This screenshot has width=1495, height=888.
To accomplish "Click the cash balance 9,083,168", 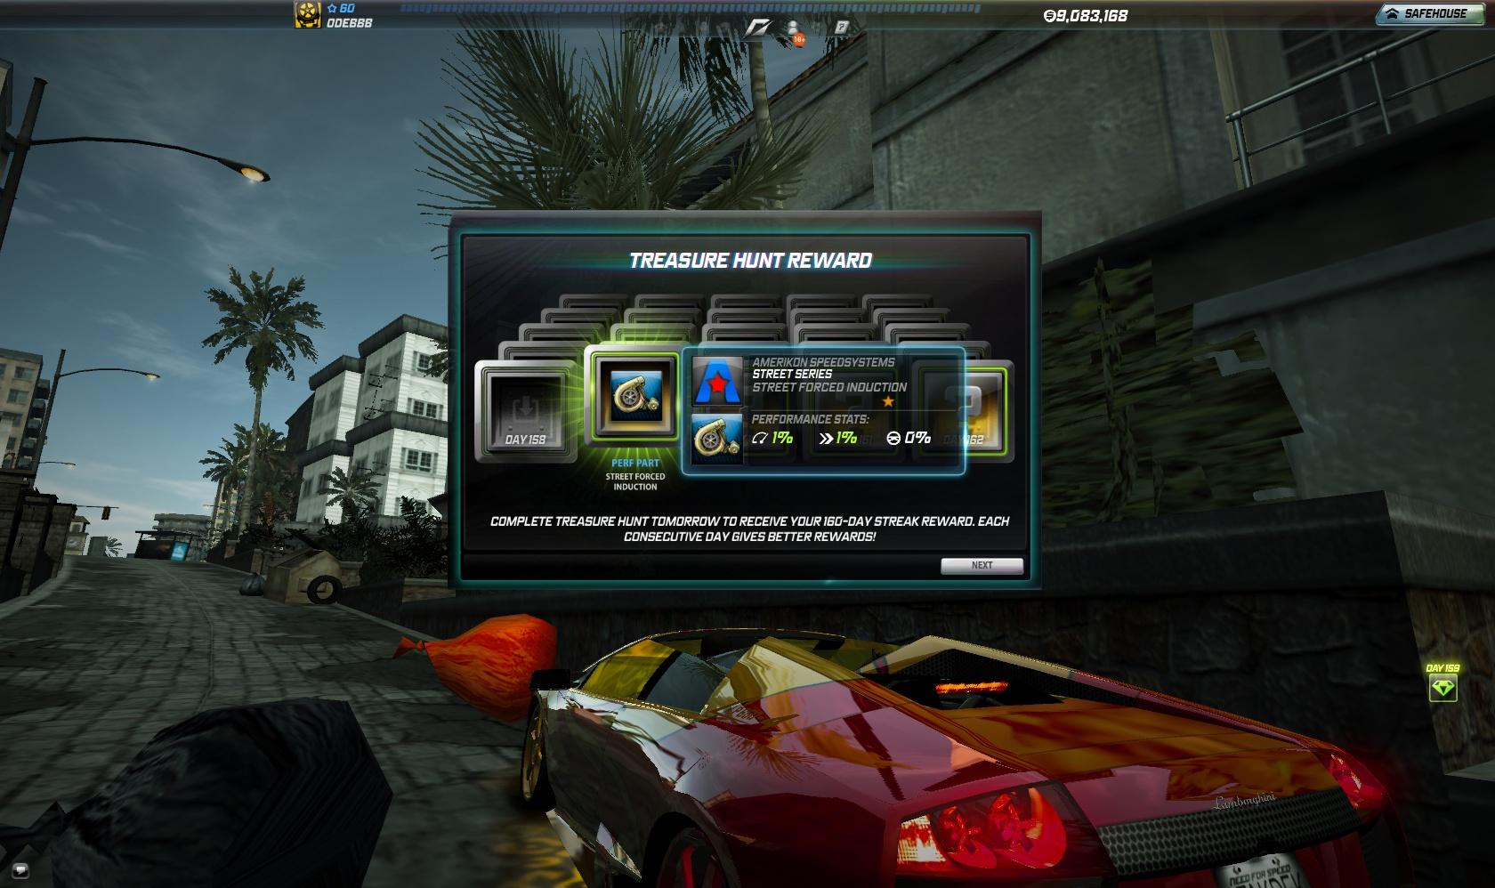I will tap(1085, 15).
